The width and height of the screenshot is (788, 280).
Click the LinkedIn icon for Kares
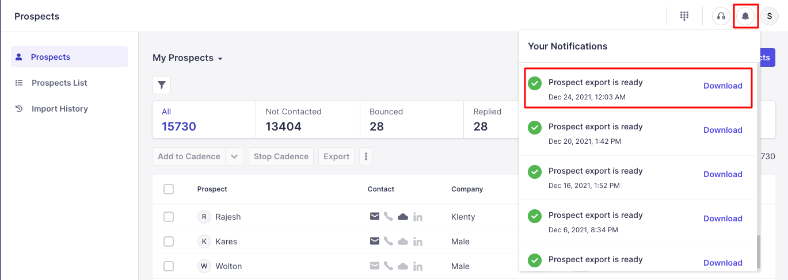[x=418, y=241]
